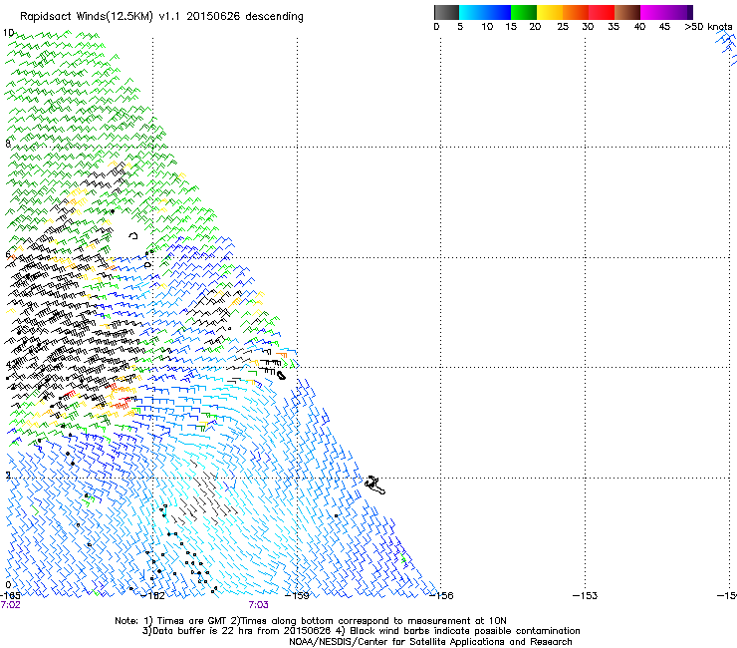737x648 pixels.
Task: Click the gray 0-5 knots color segment
Action: (446, 12)
